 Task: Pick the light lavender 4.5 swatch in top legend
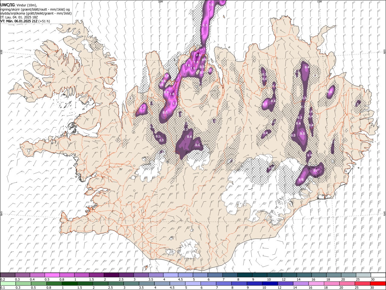coord(185,275)
